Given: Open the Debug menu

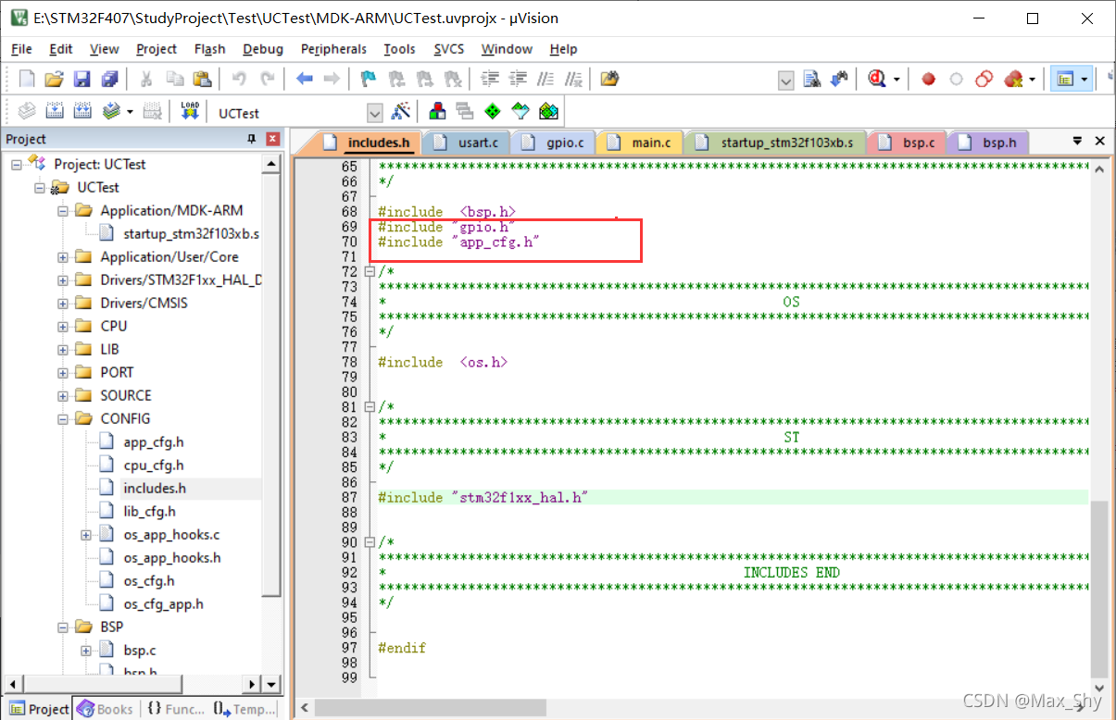Looking at the screenshot, I should (x=263, y=49).
